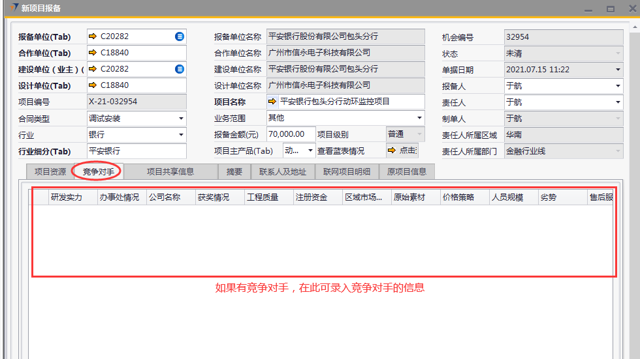640x359 pixels.
Task: Select the 项目共享信息 tab
Action: (170, 171)
